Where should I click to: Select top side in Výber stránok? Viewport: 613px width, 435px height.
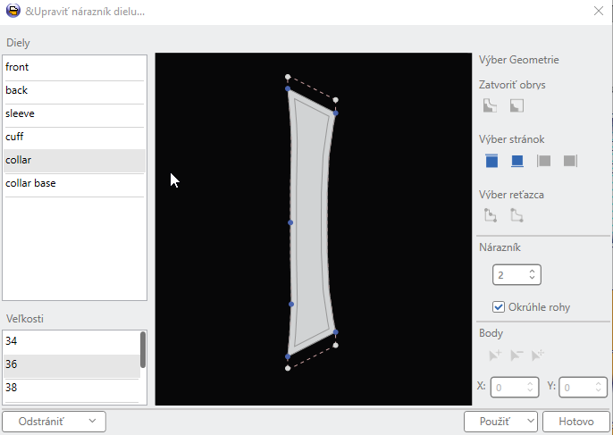[x=491, y=161]
